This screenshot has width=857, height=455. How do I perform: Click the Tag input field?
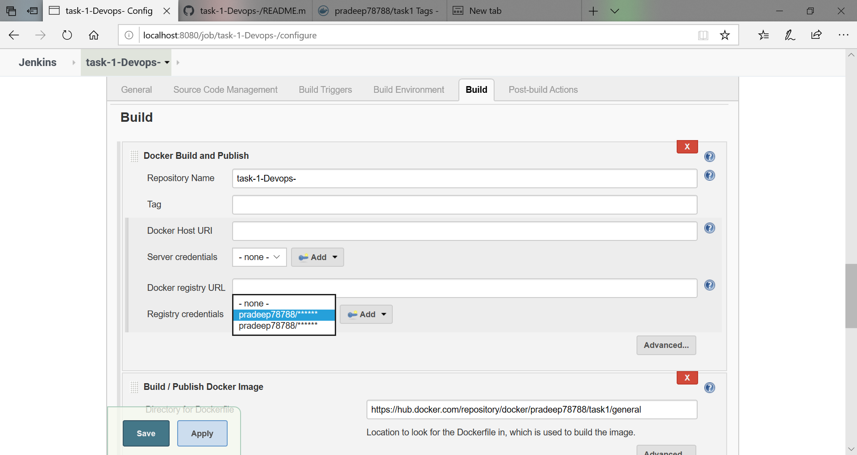point(465,205)
